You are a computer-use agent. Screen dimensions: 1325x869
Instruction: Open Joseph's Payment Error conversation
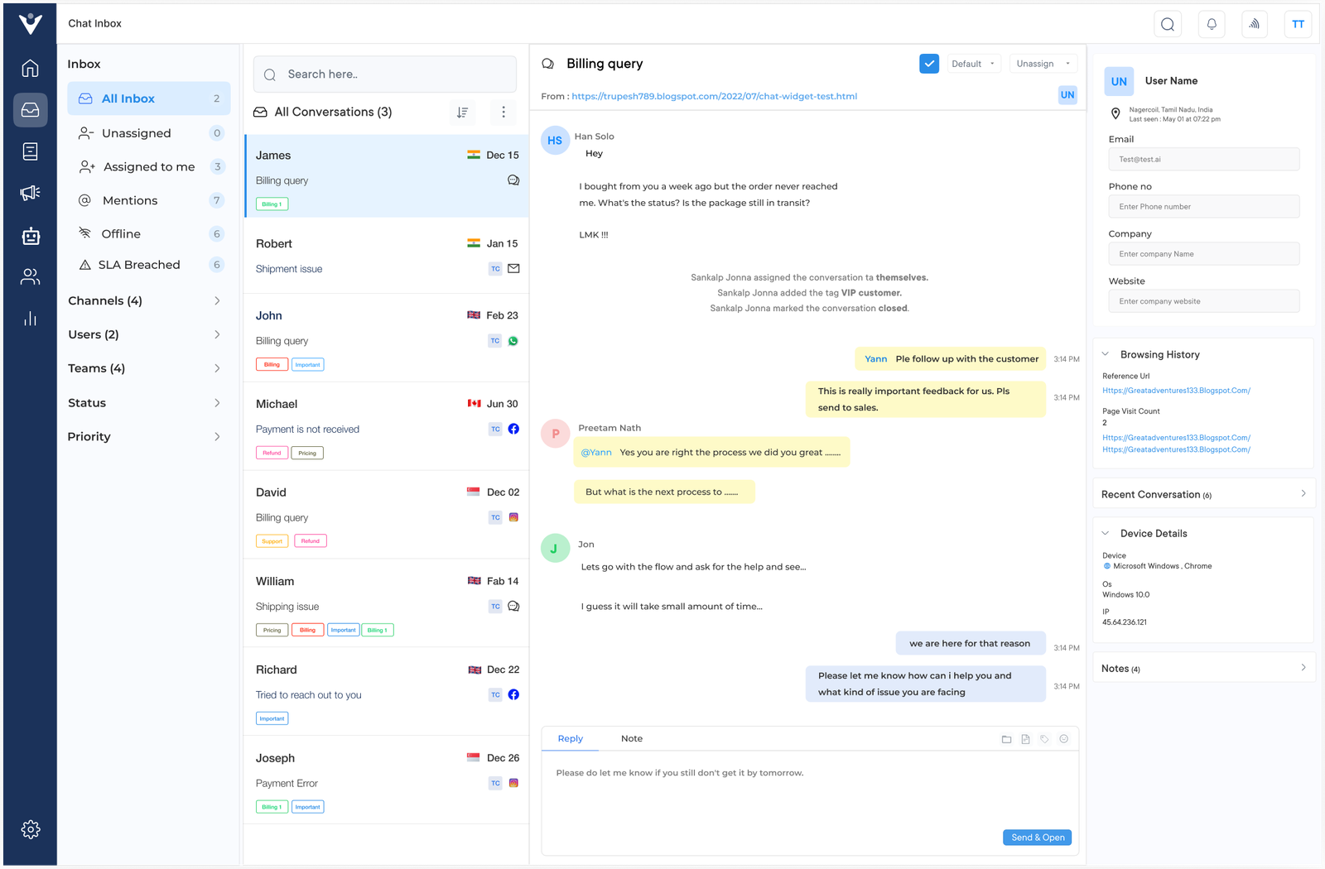pos(387,780)
